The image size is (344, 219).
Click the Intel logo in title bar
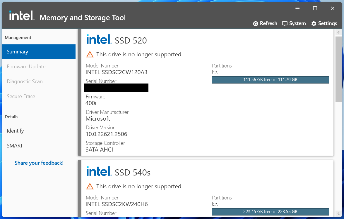pyautogui.click(x=22, y=16)
